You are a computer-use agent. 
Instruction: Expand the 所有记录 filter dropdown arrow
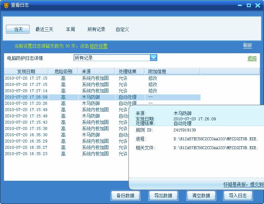(153, 57)
